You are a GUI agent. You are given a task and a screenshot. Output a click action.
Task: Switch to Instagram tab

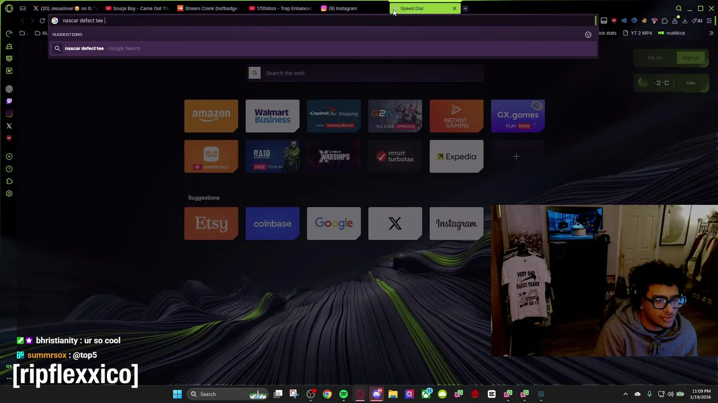tap(352, 8)
